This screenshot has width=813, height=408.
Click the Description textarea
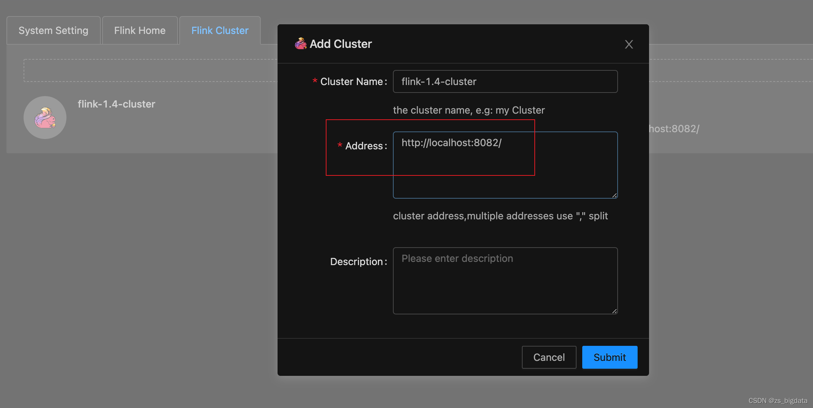[x=505, y=280]
